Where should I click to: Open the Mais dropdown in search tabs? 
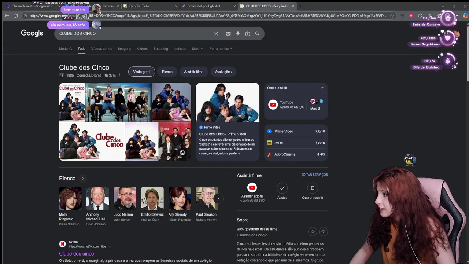[197, 49]
